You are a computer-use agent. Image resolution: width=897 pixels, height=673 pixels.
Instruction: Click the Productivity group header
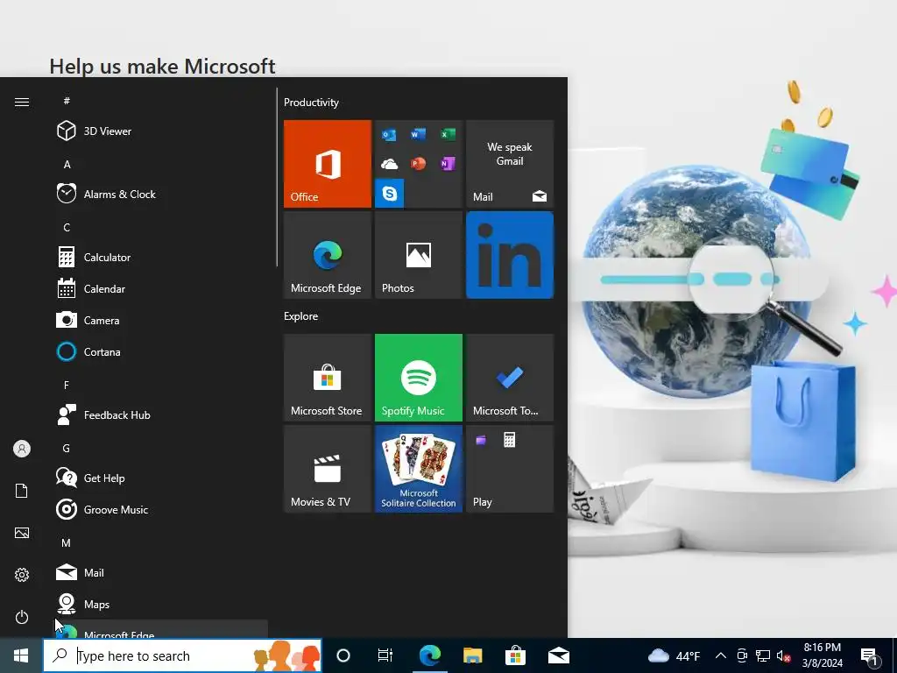311,103
